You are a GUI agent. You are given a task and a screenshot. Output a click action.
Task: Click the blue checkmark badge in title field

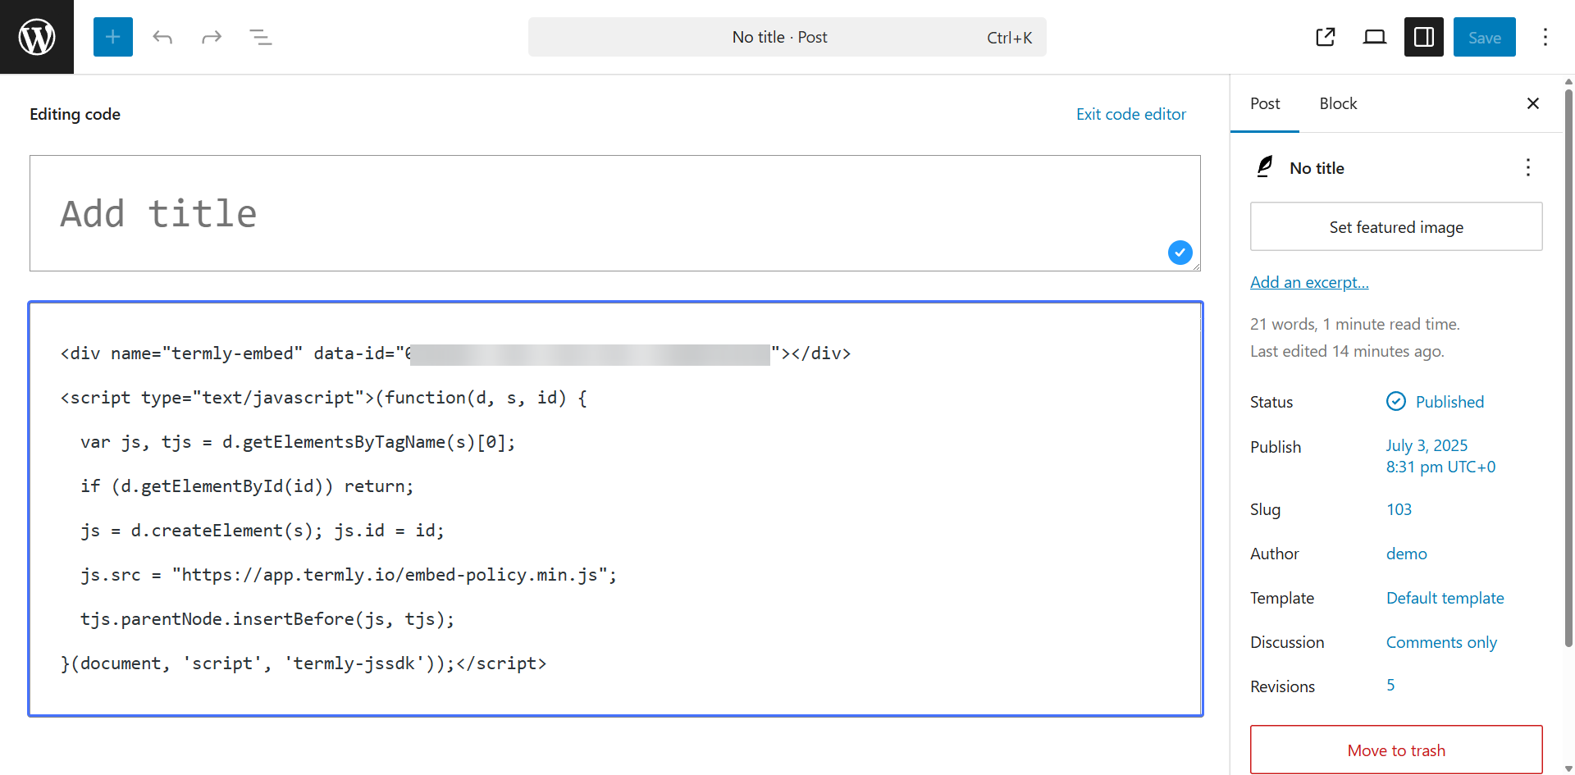pyautogui.click(x=1180, y=253)
